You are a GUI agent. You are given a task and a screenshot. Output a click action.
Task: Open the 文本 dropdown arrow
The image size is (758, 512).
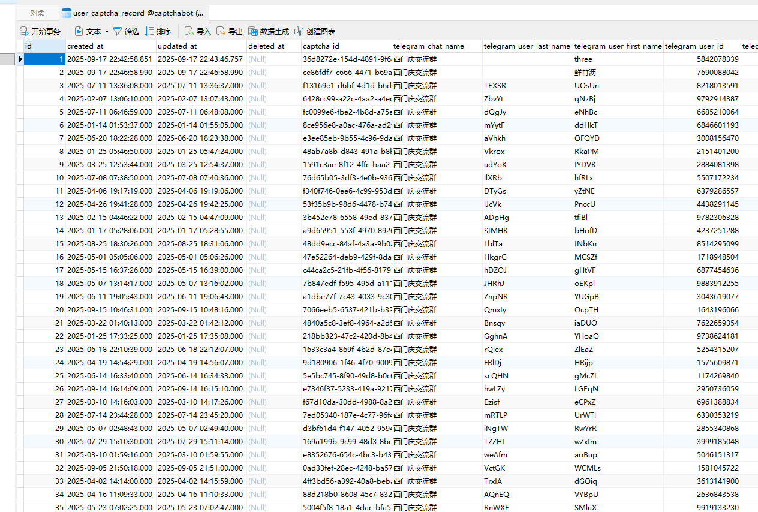[107, 31]
